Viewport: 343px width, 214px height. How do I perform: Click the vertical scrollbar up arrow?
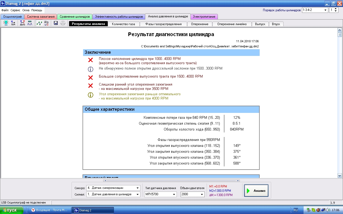click(340, 30)
